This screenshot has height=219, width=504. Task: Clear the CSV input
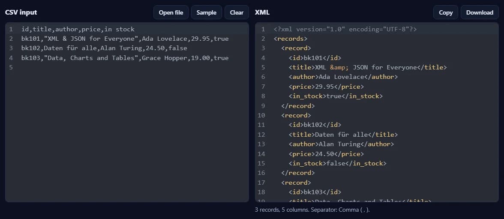point(237,12)
